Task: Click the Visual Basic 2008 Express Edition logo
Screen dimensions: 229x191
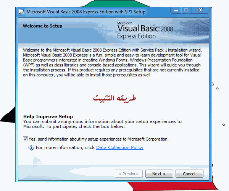Action: click(145, 31)
